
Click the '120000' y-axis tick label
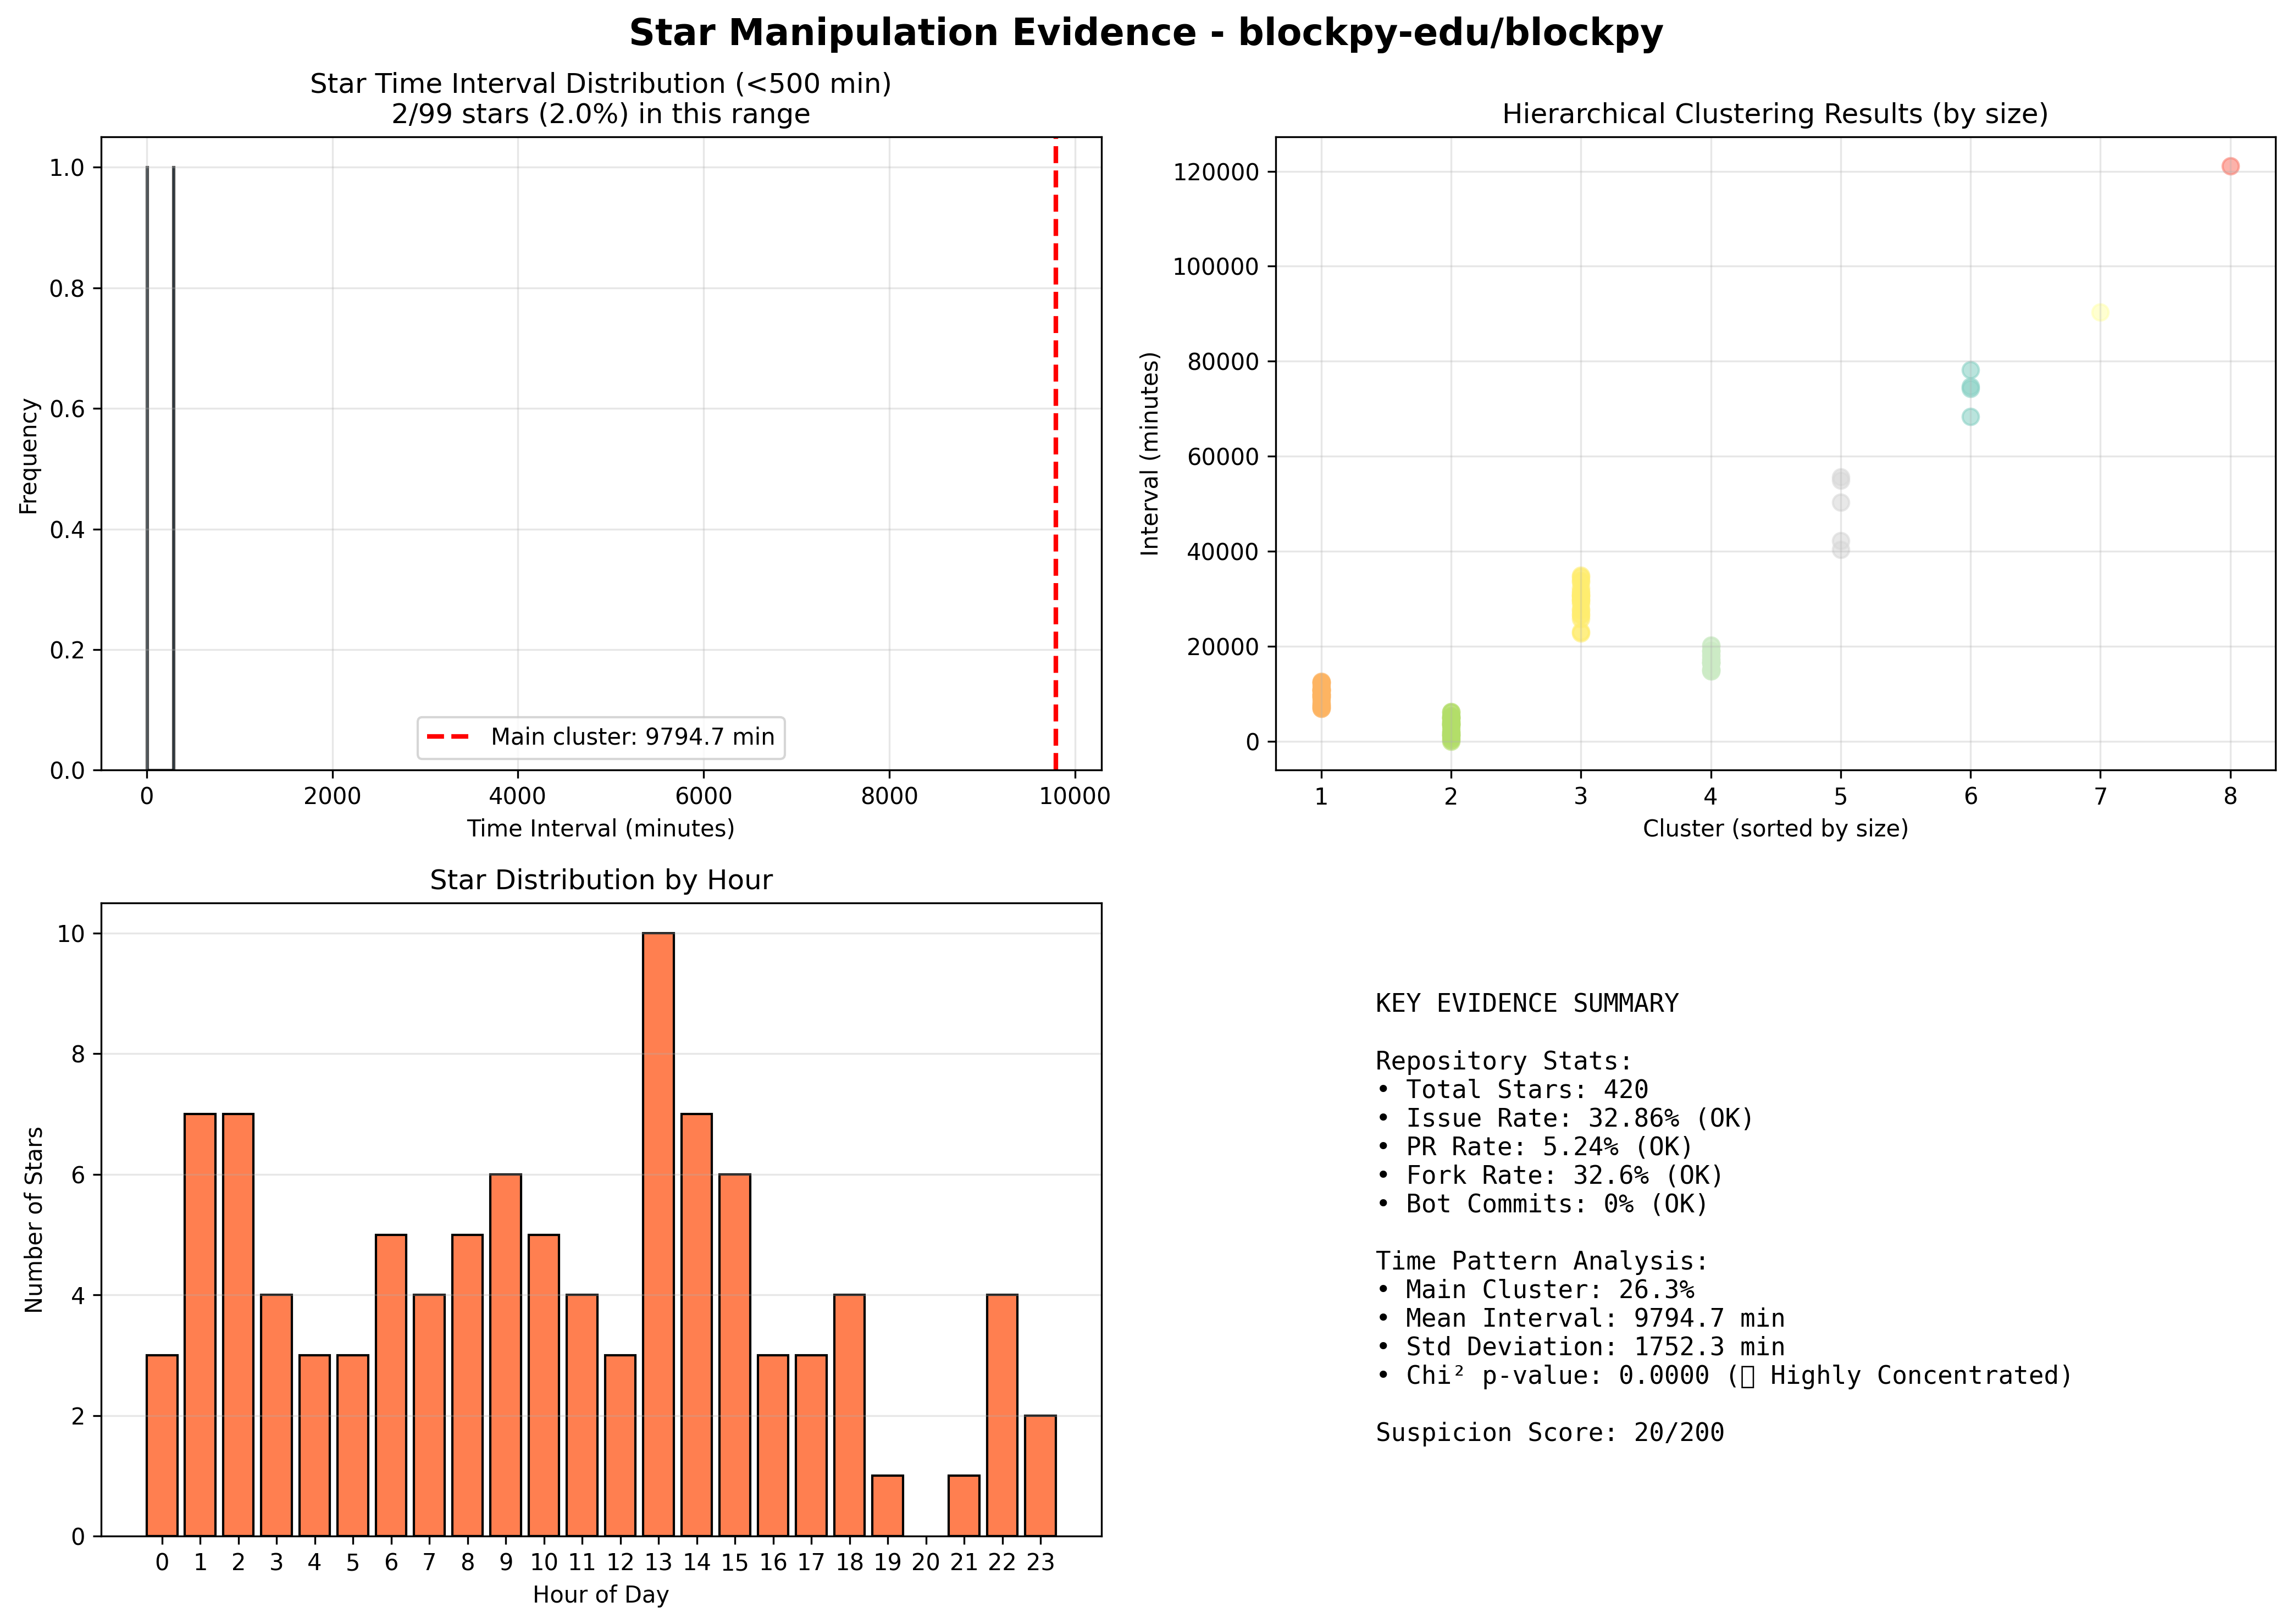pyautogui.click(x=1216, y=172)
